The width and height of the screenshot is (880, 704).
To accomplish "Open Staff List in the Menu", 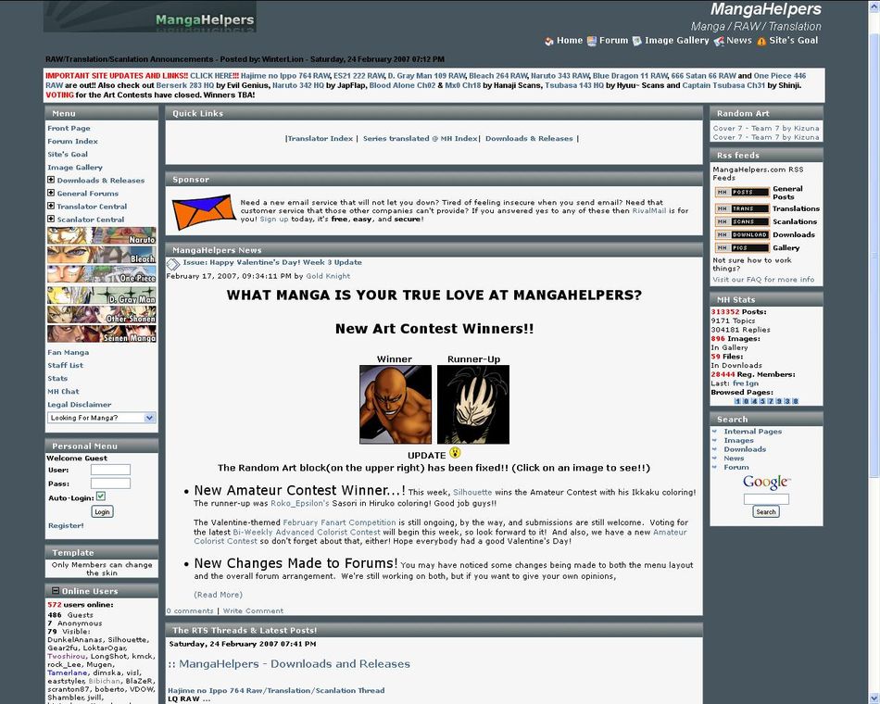I will point(65,365).
